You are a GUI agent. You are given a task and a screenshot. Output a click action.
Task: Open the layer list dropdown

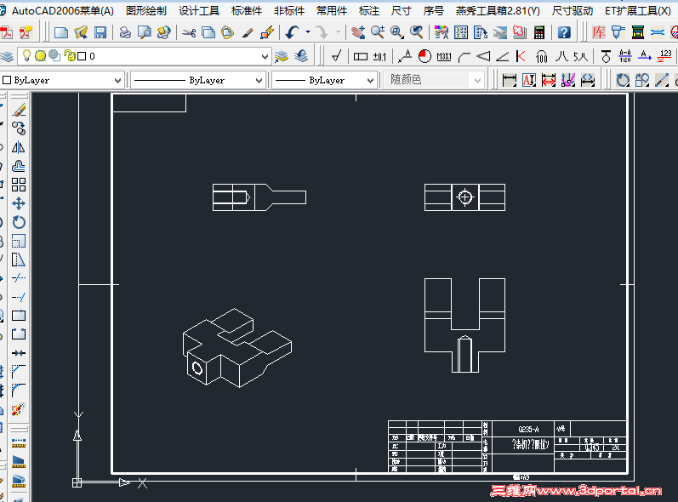[x=265, y=57]
